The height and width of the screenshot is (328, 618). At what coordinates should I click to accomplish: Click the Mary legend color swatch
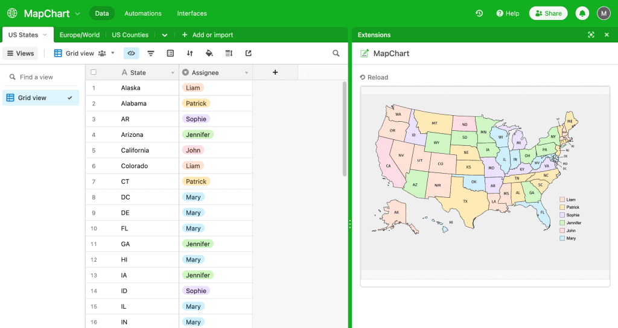pyautogui.click(x=562, y=238)
